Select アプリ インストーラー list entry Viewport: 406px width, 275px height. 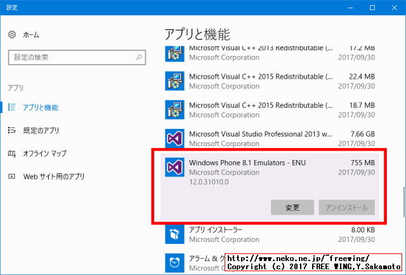tap(270, 234)
